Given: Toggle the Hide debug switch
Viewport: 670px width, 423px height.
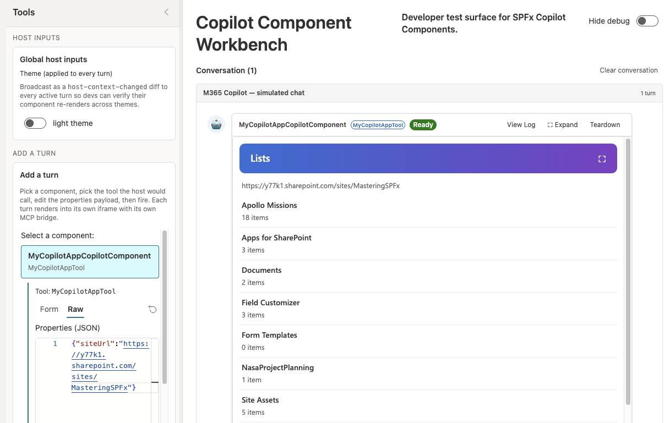Looking at the screenshot, I should [x=647, y=21].
